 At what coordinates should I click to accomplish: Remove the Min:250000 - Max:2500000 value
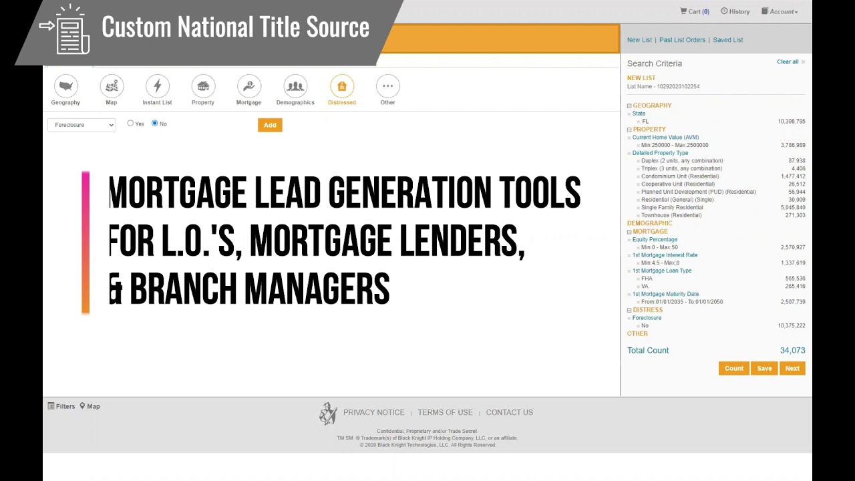(638, 145)
